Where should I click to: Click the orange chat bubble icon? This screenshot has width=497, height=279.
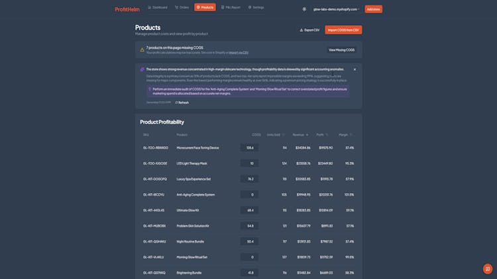point(488,268)
